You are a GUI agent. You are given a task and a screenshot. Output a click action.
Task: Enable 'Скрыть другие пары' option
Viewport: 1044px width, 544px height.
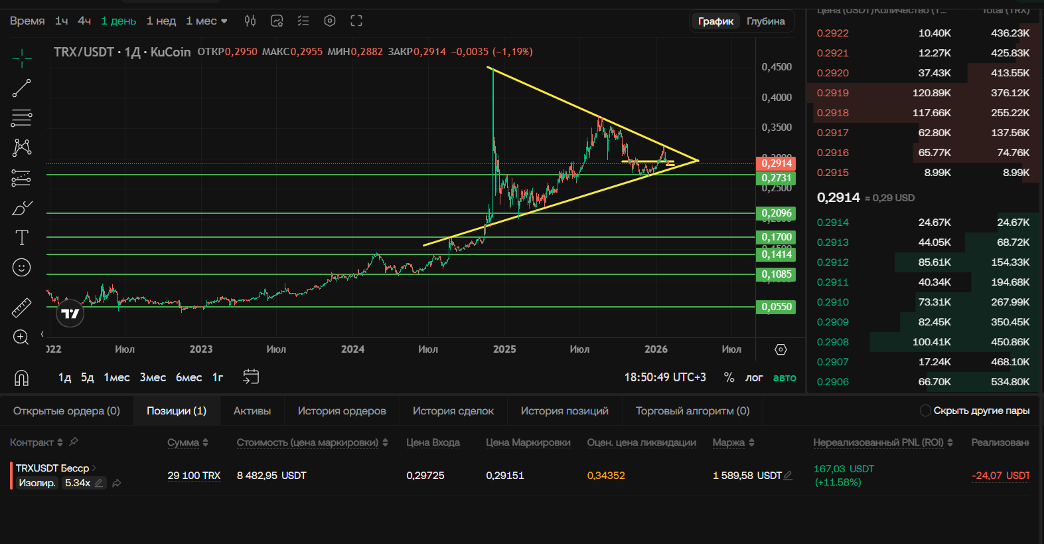(925, 410)
